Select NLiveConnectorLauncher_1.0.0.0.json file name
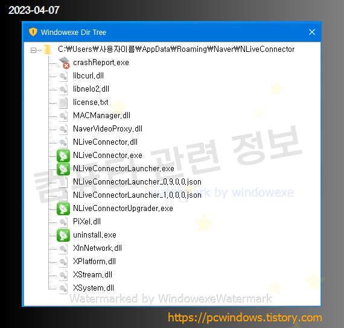The height and width of the screenshot is (328, 344). coord(137,195)
